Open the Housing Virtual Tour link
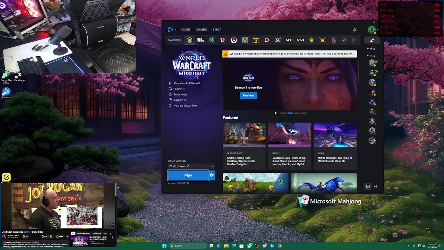Image resolution: width=444 pixels, height=250 pixels. 183,106
